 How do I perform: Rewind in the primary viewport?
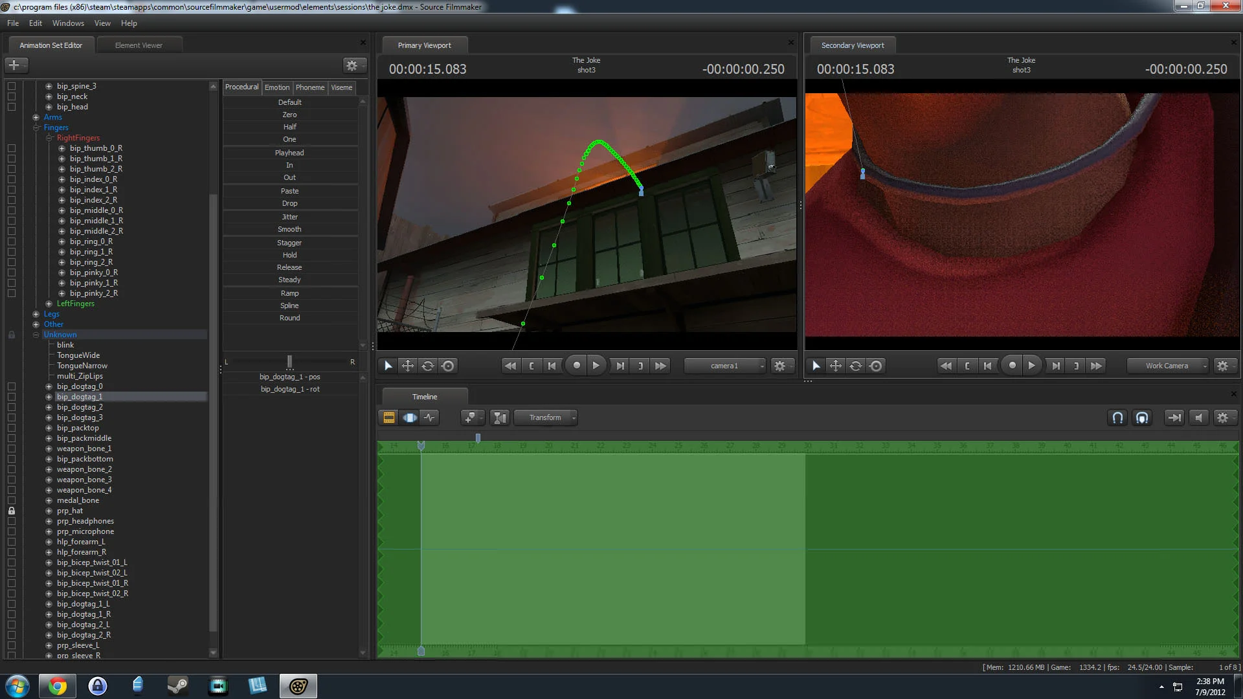pyautogui.click(x=510, y=366)
